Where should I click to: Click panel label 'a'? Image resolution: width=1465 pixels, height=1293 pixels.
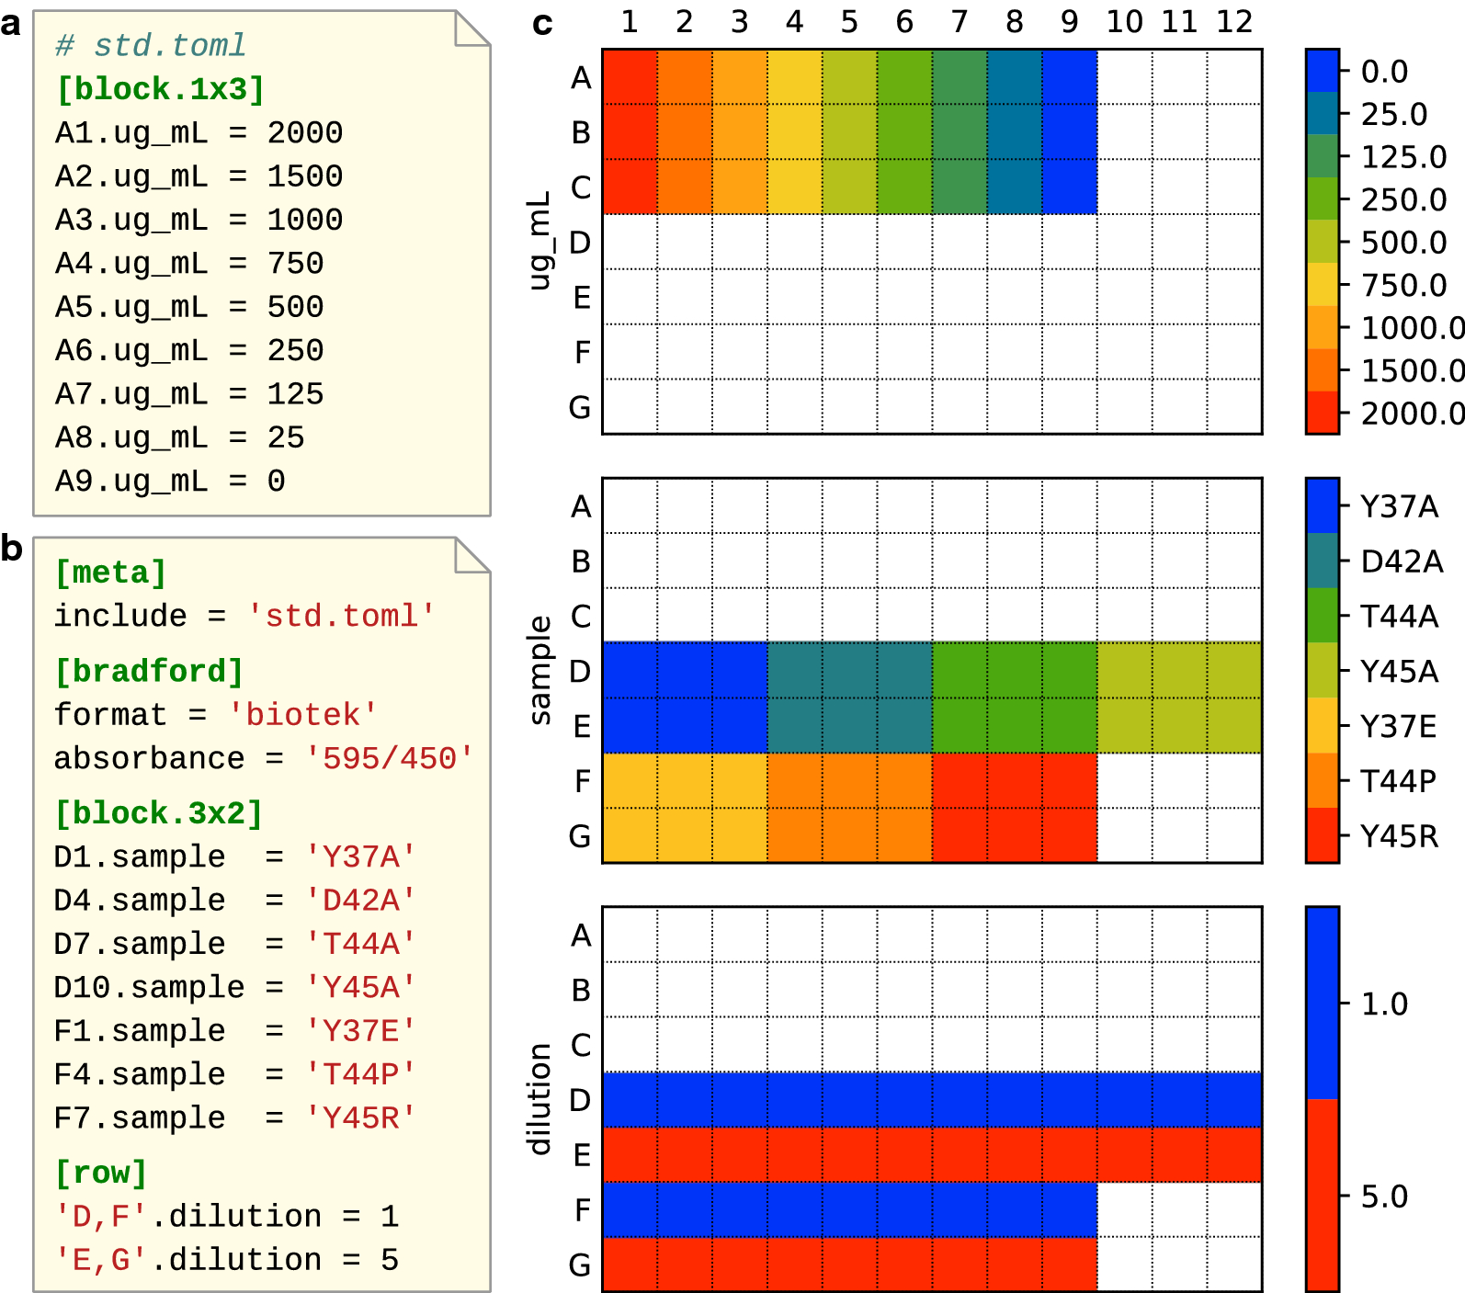coord(11,24)
